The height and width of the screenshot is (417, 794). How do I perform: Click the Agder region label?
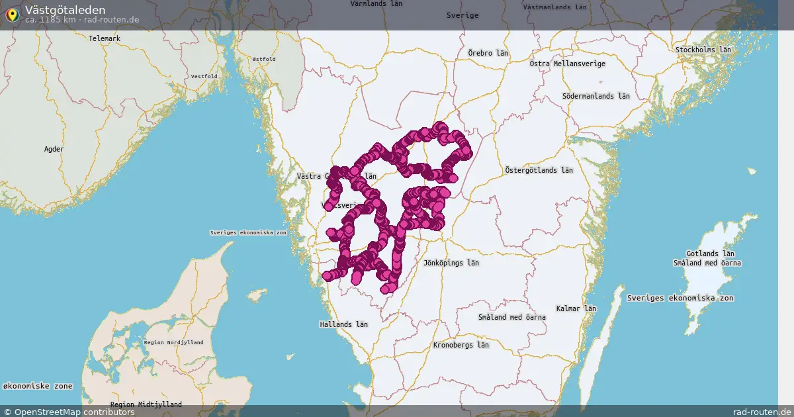[54, 149]
